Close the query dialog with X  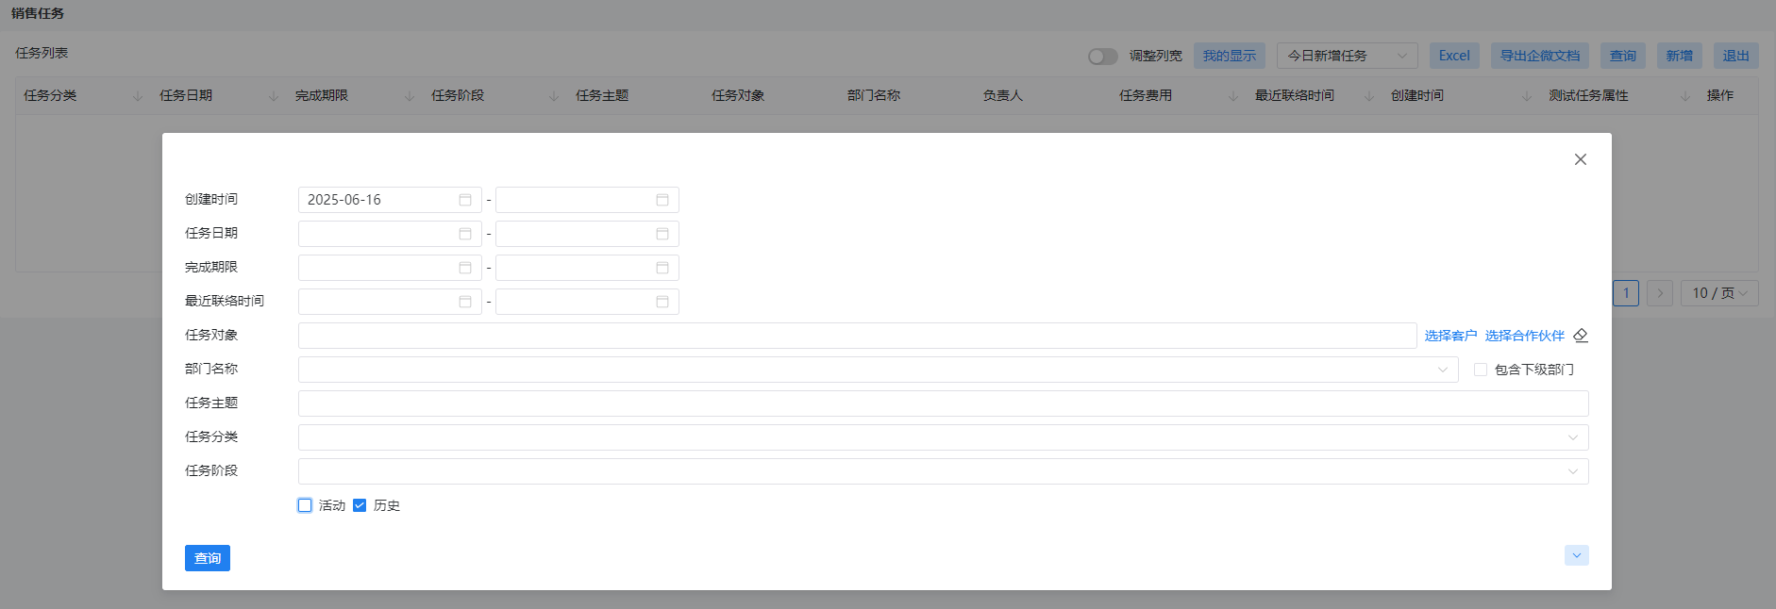(x=1581, y=159)
